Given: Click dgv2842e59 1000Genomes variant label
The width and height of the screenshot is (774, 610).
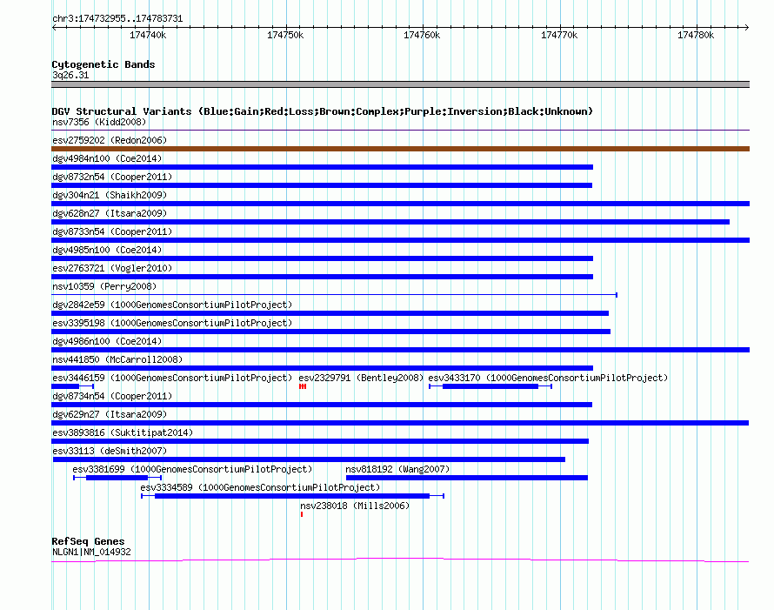Looking at the screenshot, I should click(172, 305).
